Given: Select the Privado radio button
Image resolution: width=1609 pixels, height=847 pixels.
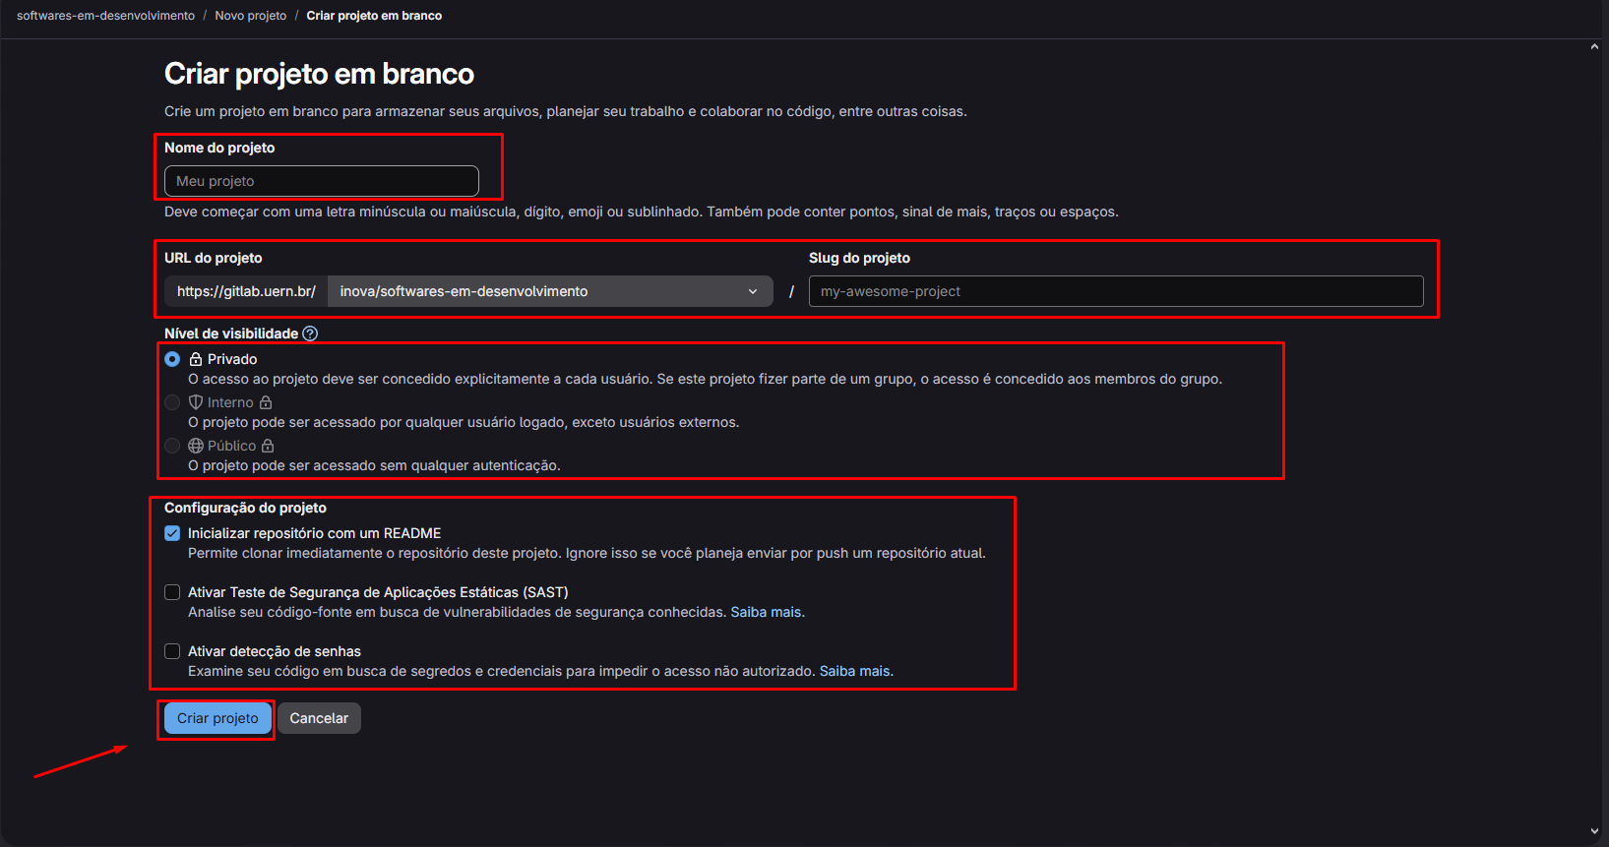Looking at the screenshot, I should (x=172, y=359).
